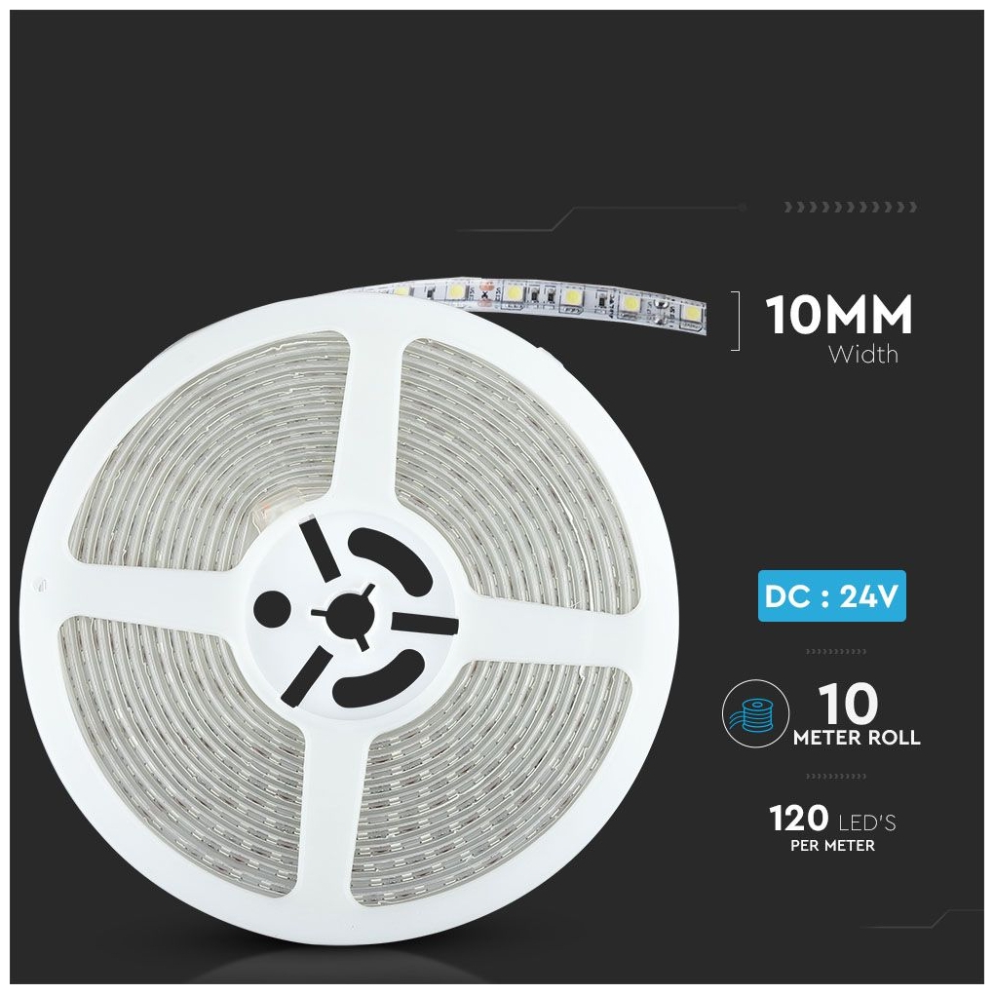Click the METER ROLL text
This screenshot has height=994, width=994.
pos(857,738)
